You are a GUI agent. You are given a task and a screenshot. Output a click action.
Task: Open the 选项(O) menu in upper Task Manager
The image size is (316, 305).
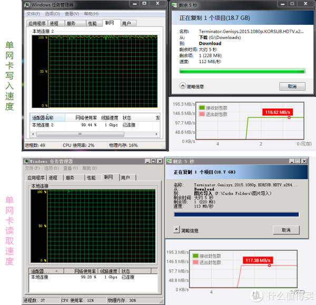click(x=51, y=14)
